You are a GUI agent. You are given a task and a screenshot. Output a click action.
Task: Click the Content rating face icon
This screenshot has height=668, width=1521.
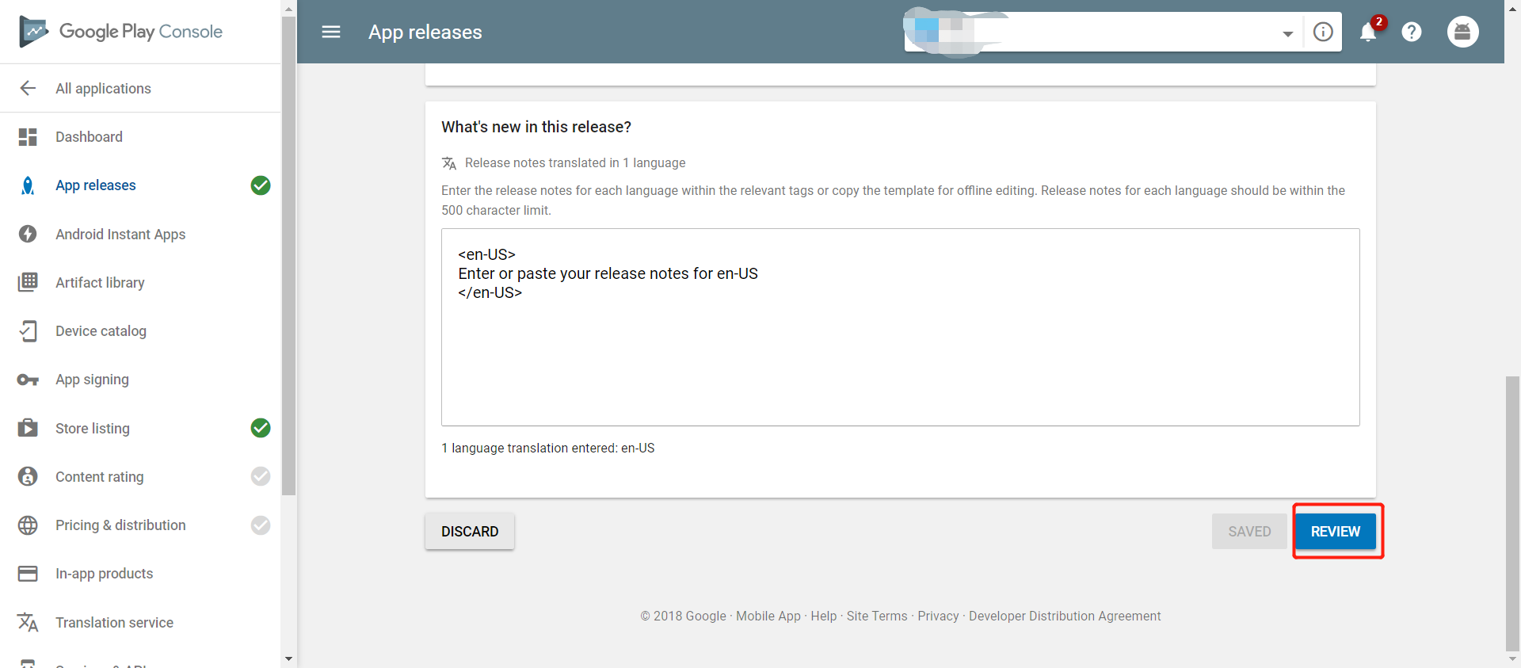point(28,476)
